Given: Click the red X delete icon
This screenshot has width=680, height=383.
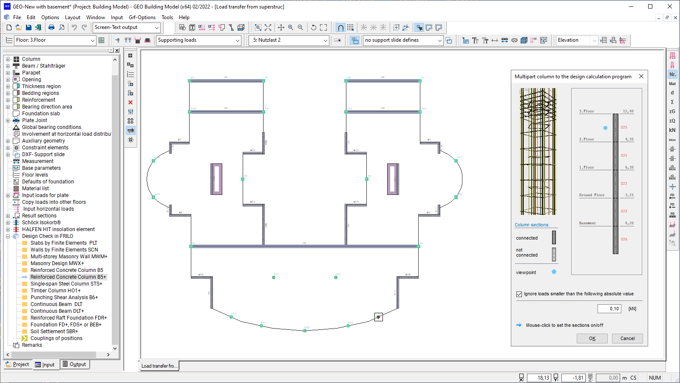Looking at the screenshot, I should click(130, 102).
